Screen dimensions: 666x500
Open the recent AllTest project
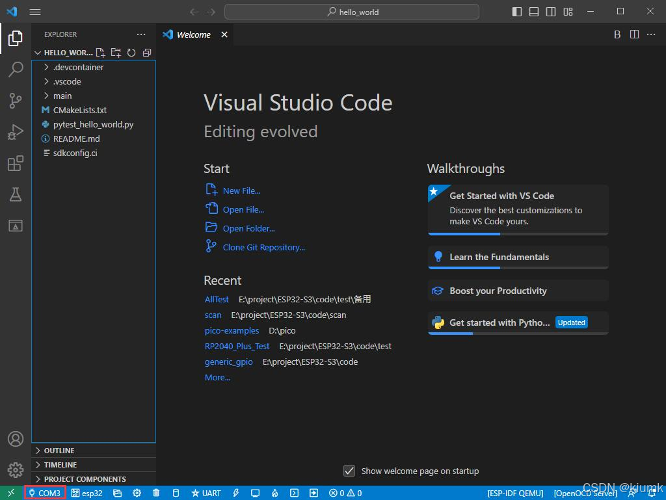(x=217, y=299)
